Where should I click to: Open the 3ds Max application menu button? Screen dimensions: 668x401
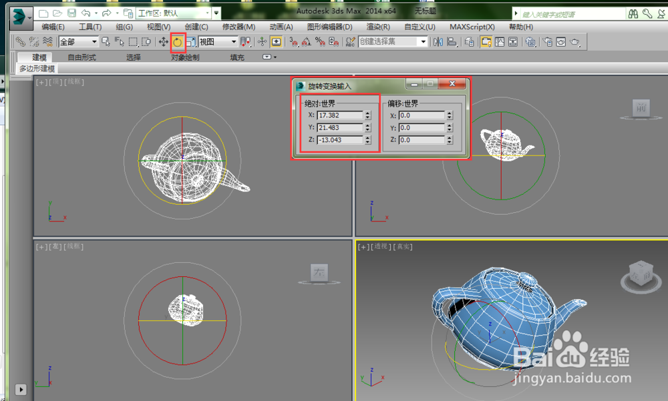21,17
